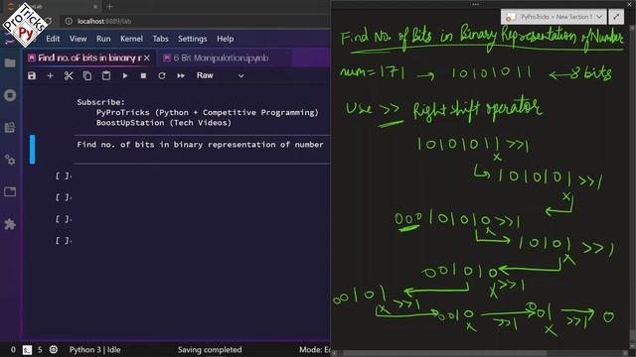Click the kernel sessions icon in status bar

[x=54, y=350]
